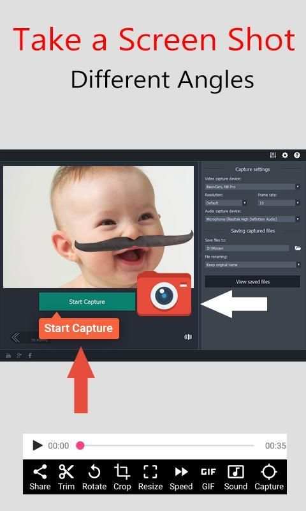Click the Save files to path field

247,248
